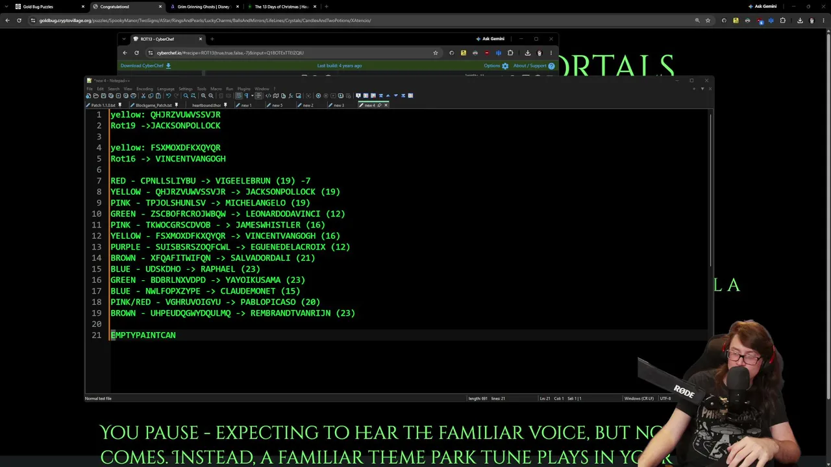Open the Language menu in Notepad++
The height and width of the screenshot is (467, 831).
point(166,89)
